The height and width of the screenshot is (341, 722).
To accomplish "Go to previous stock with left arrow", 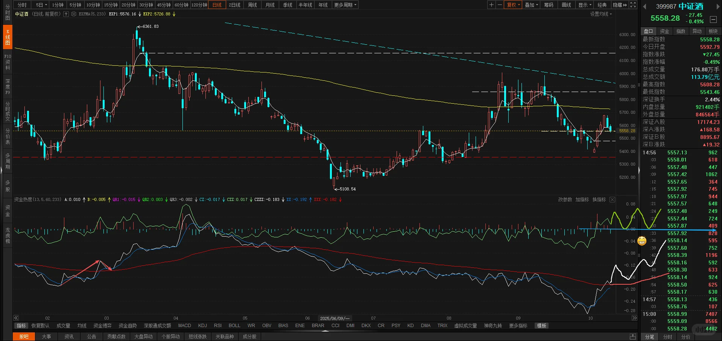I will pos(644,7).
